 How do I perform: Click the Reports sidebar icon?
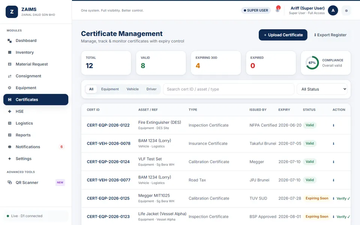tap(10, 135)
